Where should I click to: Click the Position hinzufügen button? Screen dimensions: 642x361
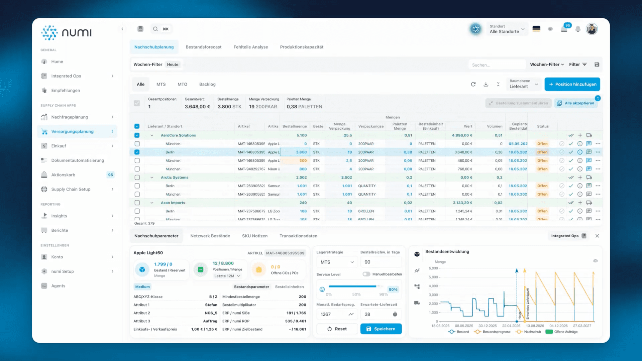point(572,84)
